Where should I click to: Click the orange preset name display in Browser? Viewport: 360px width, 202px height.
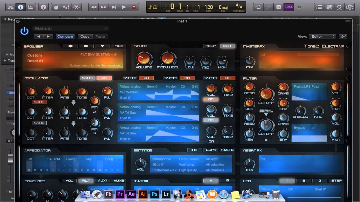[x=74, y=60]
